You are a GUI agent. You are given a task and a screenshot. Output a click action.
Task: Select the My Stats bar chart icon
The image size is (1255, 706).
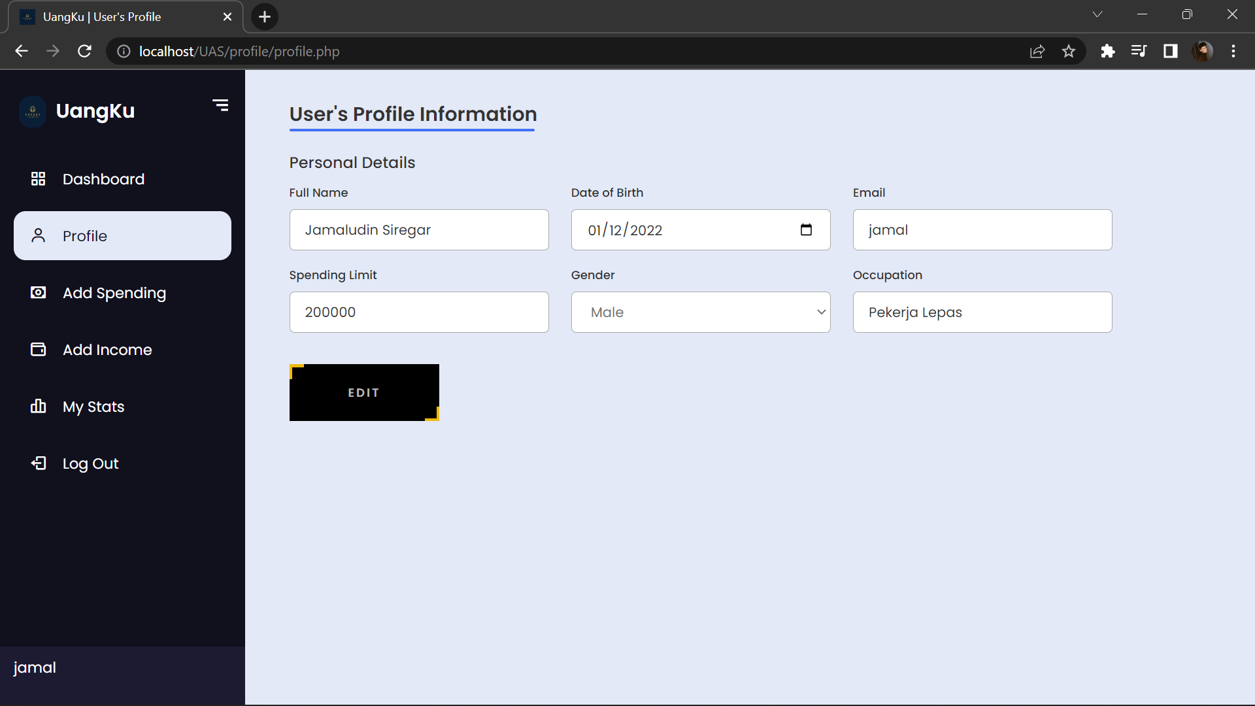(39, 407)
